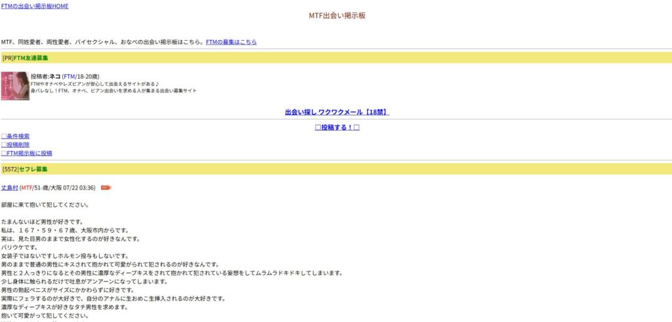The image size is (672, 322).
Task: Select the 投稿削除 delete link
Action: point(16,145)
